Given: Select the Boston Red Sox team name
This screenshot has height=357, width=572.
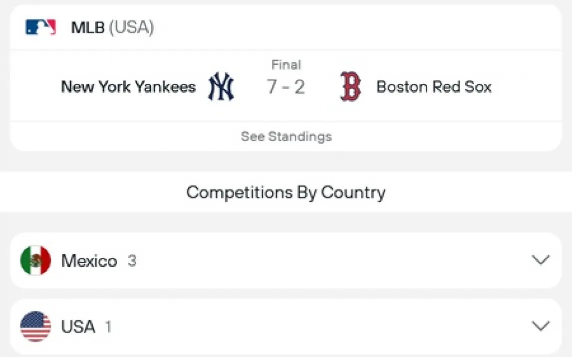Looking at the screenshot, I should click(x=434, y=87).
